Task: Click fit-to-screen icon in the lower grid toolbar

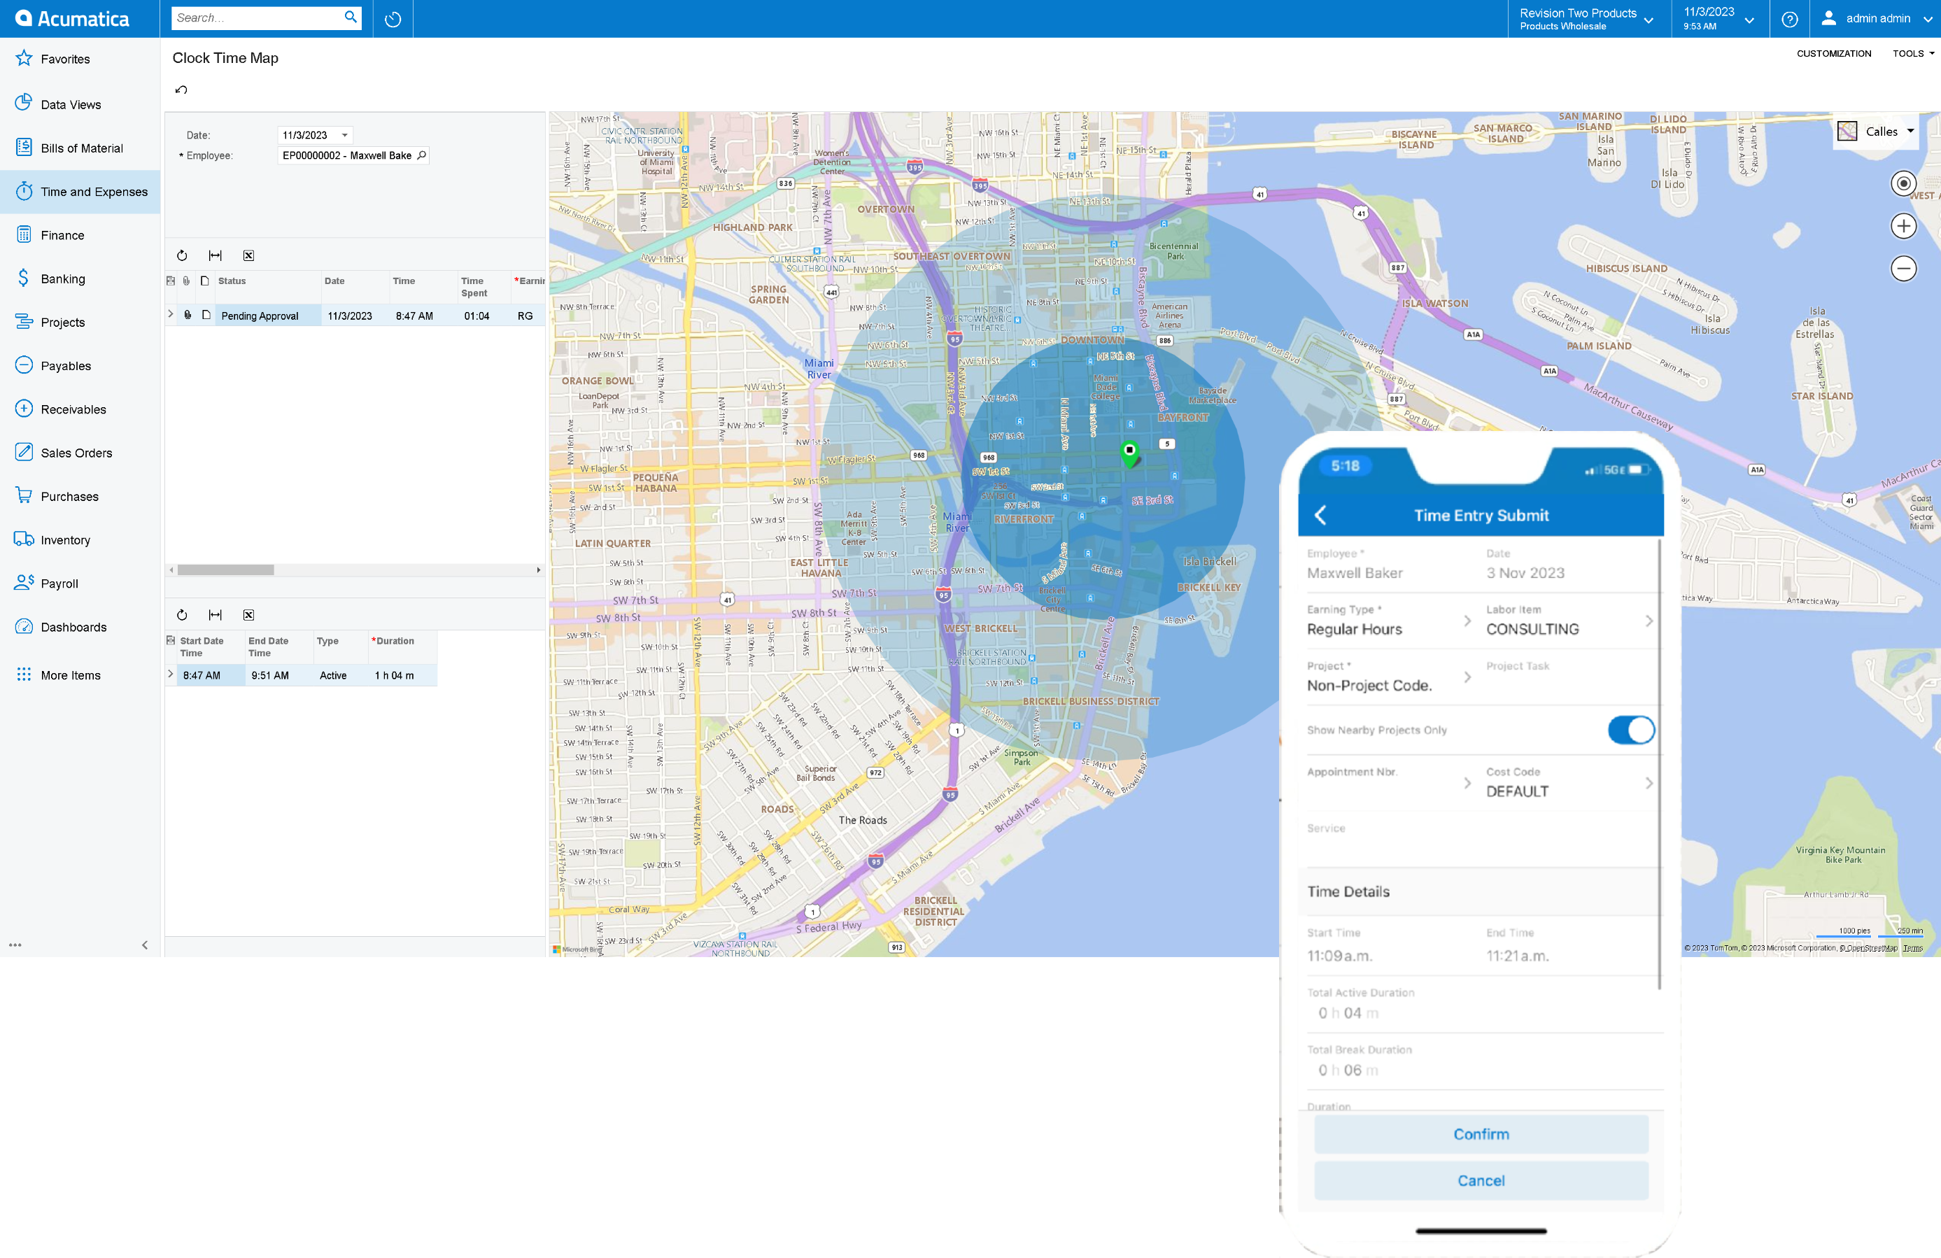Action: (x=216, y=615)
